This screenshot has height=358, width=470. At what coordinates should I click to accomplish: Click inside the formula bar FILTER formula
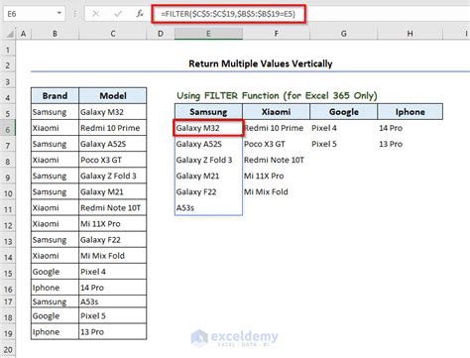228,14
